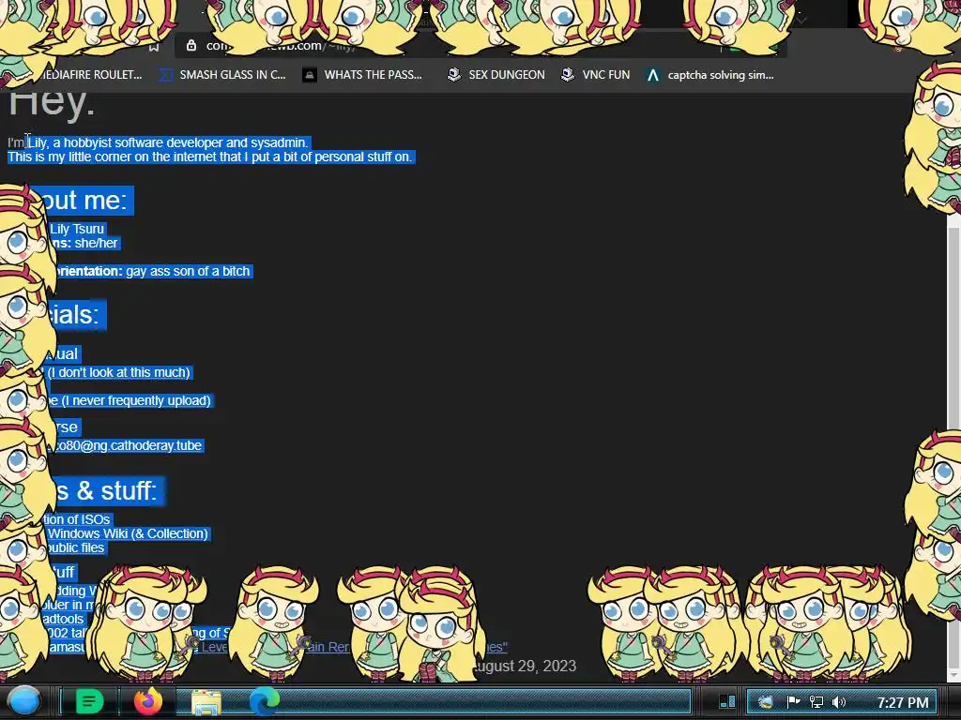The width and height of the screenshot is (961, 720).
Task: Open the VNC FUN bookmark
Action: click(x=596, y=75)
